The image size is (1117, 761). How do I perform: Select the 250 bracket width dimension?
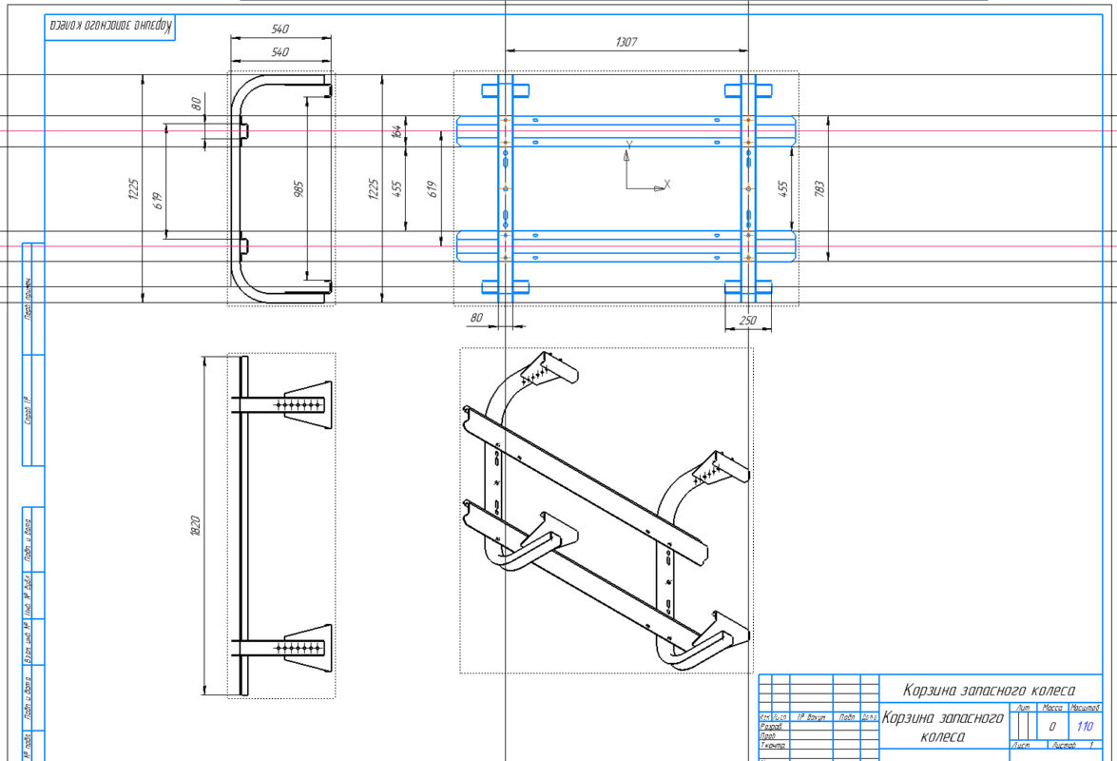coord(748,321)
